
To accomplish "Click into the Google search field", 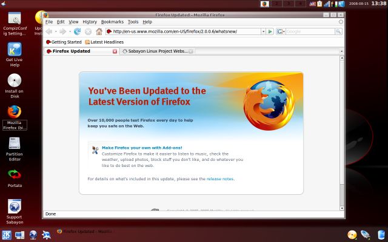I will pyautogui.click(x=310, y=31).
